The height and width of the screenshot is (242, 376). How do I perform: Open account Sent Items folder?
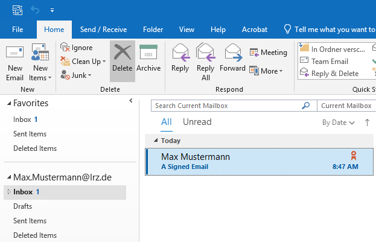point(30,221)
